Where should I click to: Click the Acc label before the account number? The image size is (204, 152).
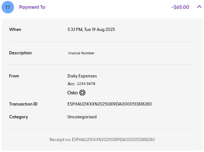71,84
